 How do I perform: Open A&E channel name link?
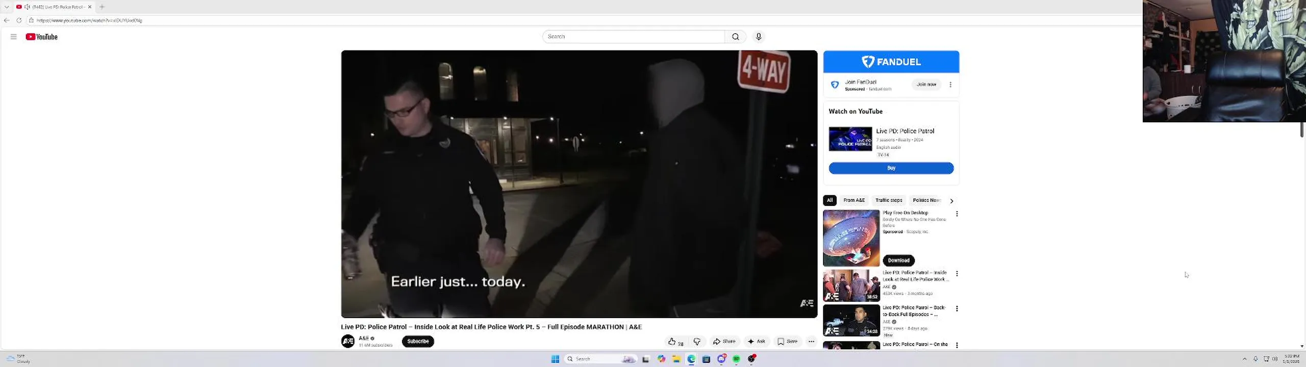tap(364, 338)
